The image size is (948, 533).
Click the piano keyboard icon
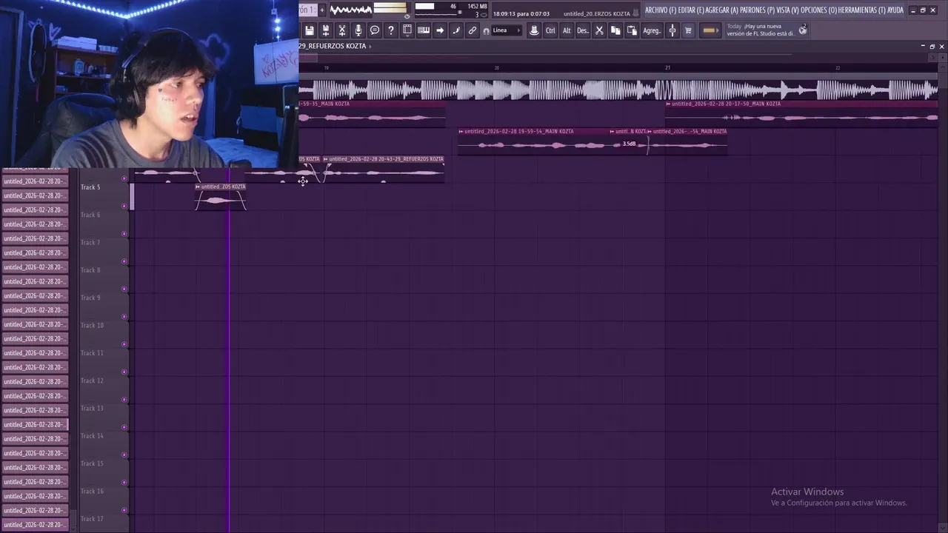pos(424,30)
